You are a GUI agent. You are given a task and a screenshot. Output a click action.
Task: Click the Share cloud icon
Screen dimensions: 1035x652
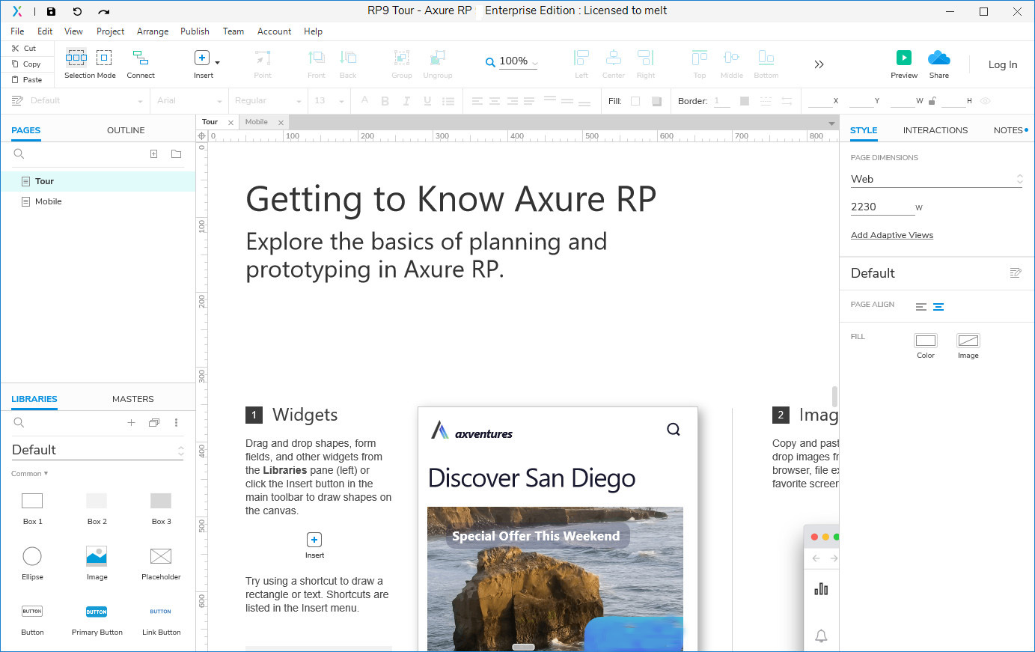click(938, 58)
